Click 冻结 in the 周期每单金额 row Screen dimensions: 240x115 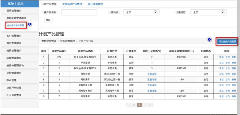click(x=221, y=85)
